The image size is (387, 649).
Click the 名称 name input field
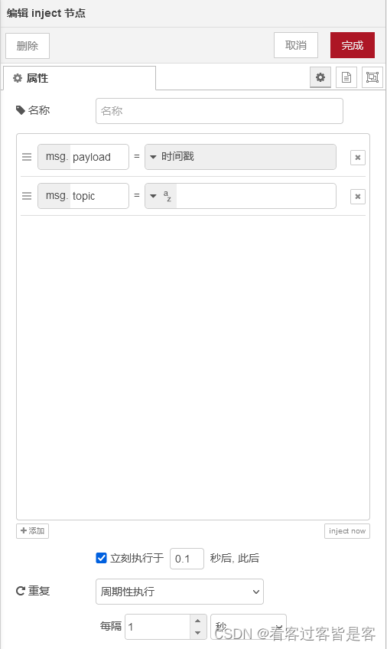[220, 111]
